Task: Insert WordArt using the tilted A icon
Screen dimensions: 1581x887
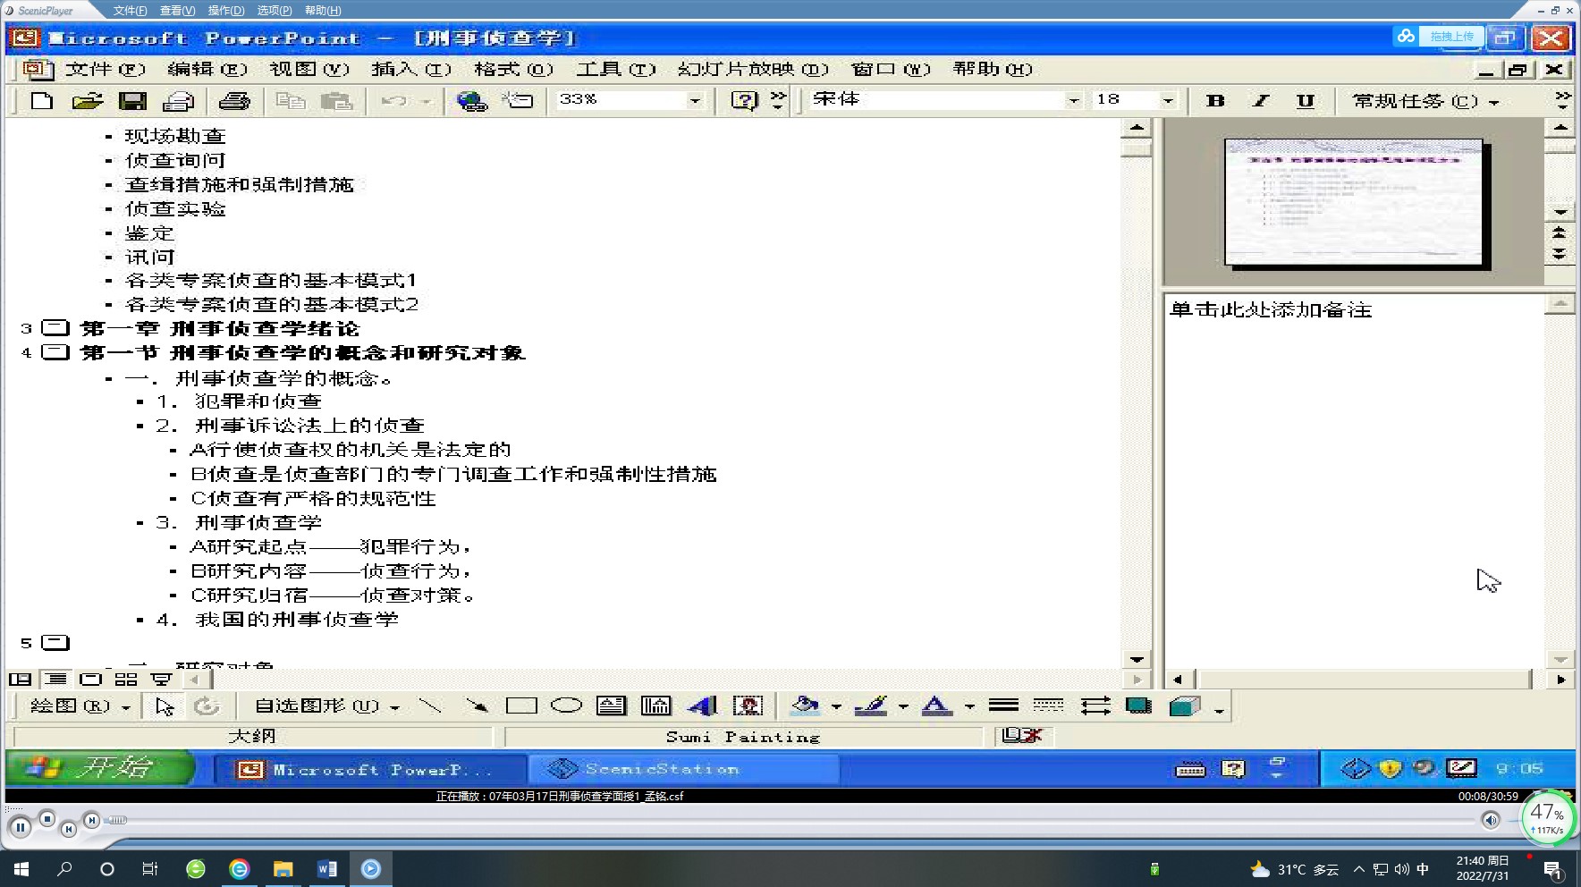Action: point(703,706)
